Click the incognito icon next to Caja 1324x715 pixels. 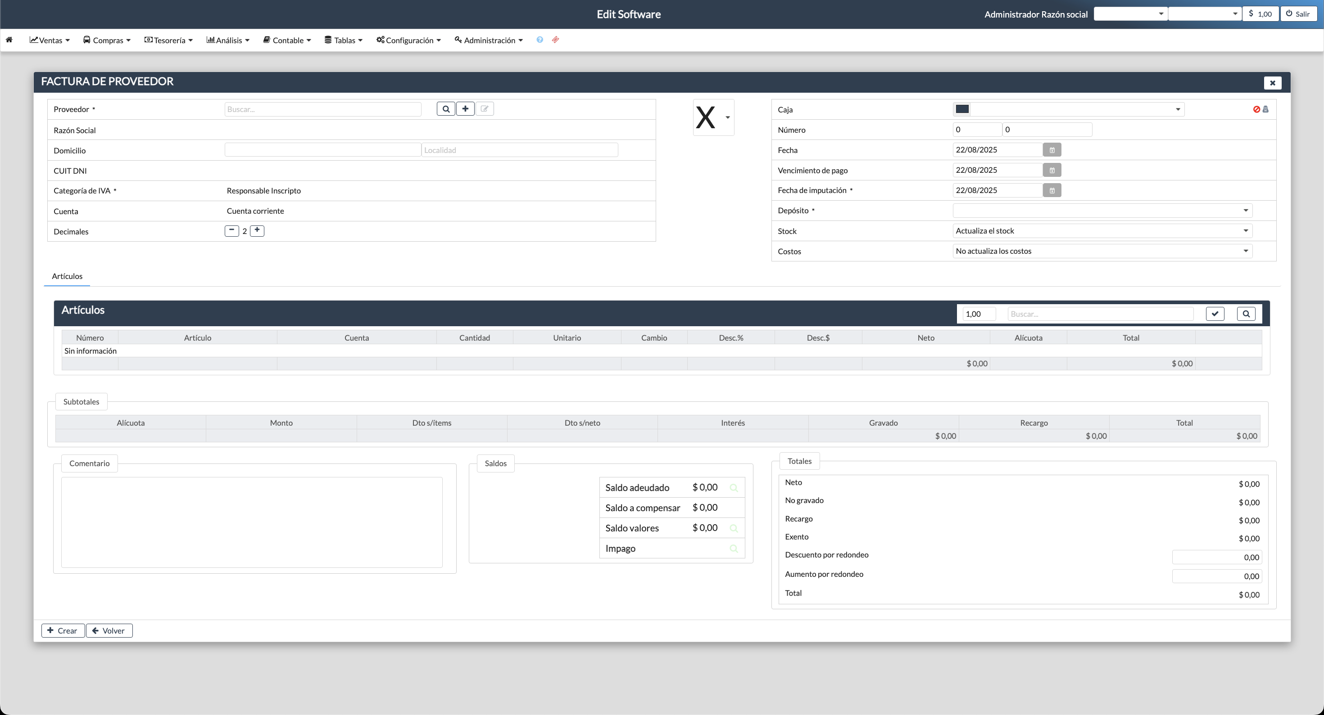(x=1265, y=109)
